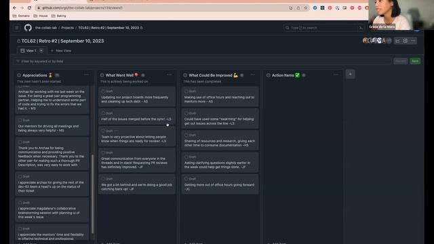Viewport: 434px width, 244px height.
Task: Open the View 1 options dropdown arrow
Action: (41, 51)
